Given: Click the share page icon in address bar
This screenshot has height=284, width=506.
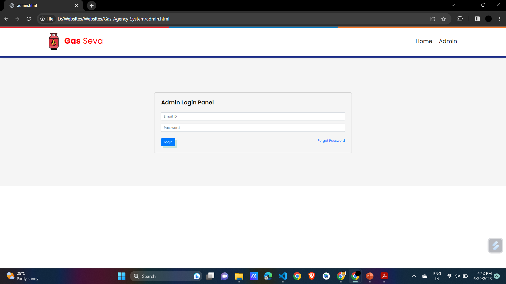Looking at the screenshot, I should pyautogui.click(x=433, y=19).
